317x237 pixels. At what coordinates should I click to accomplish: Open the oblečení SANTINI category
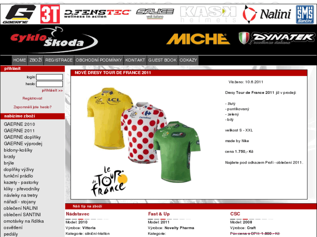coord(22,215)
